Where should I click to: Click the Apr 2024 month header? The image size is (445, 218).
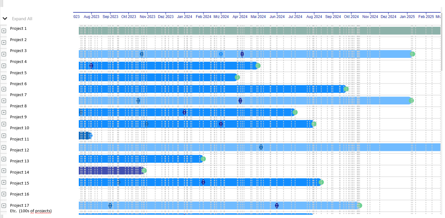[x=240, y=17]
